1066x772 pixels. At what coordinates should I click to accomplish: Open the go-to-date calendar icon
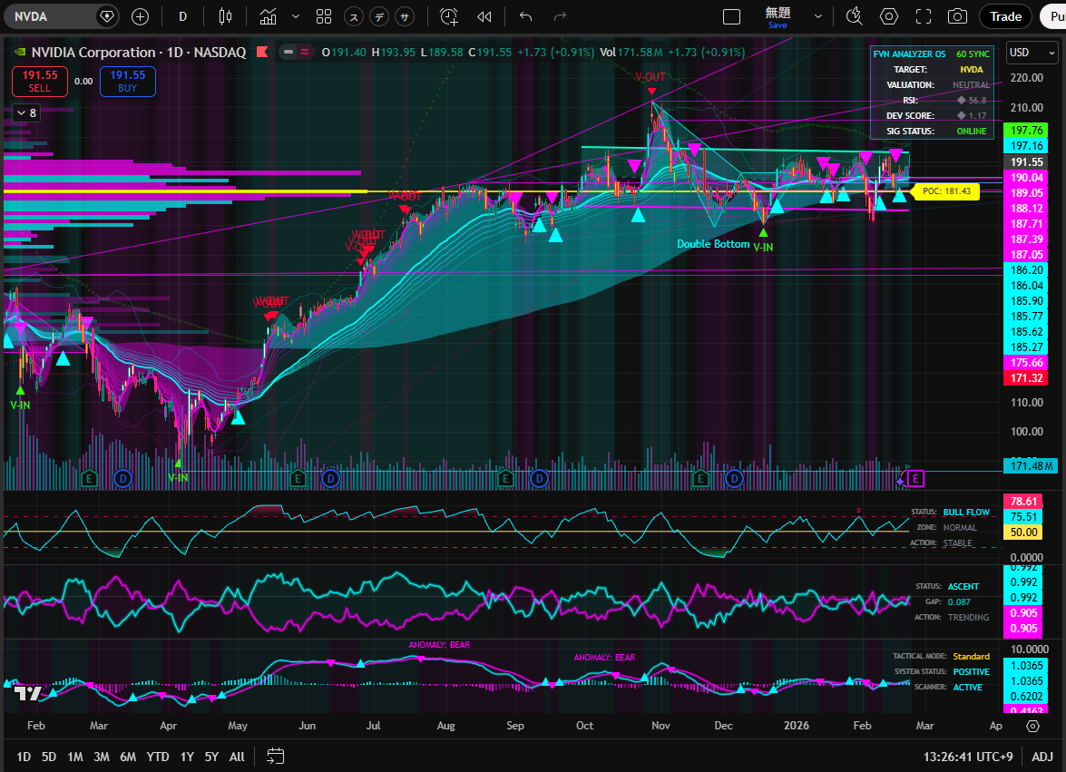(275, 757)
